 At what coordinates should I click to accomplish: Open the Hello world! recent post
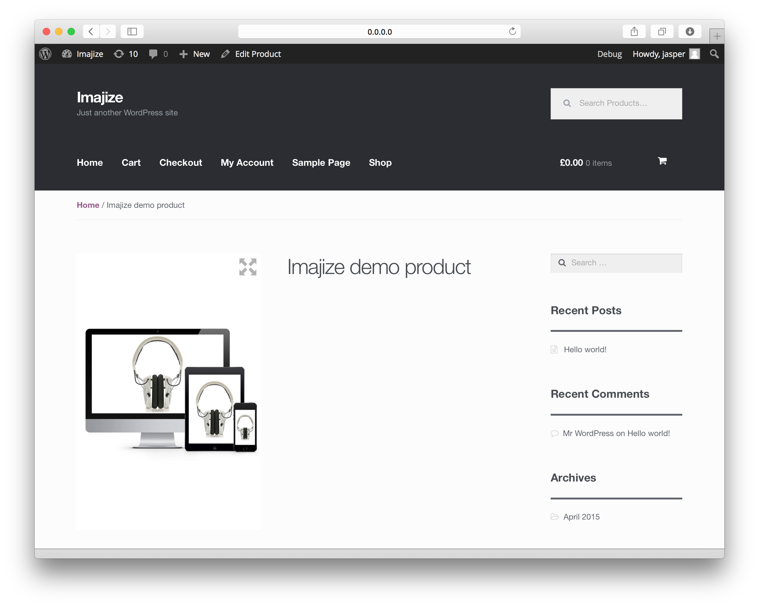(585, 349)
